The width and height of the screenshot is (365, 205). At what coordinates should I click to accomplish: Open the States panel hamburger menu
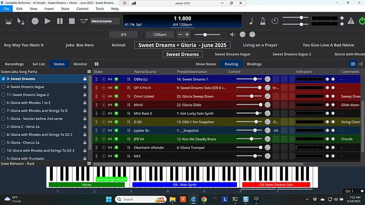89,71
